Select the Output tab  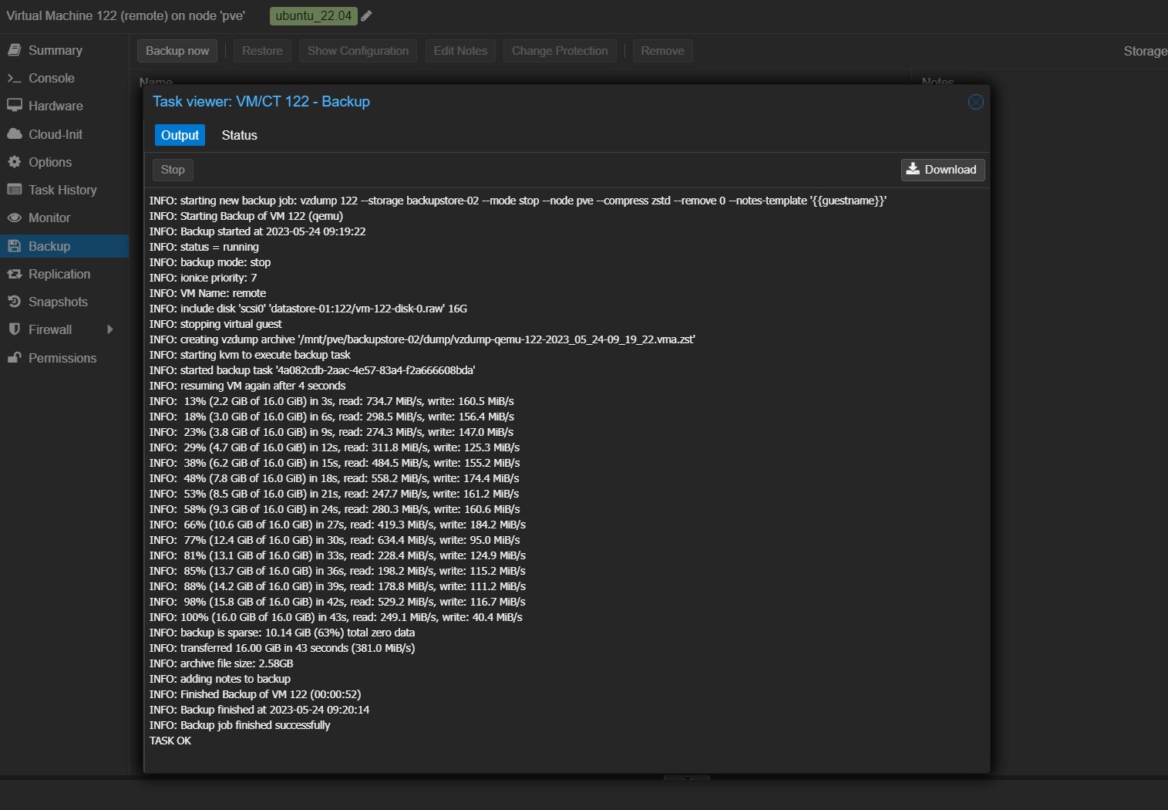click(180, 135)
